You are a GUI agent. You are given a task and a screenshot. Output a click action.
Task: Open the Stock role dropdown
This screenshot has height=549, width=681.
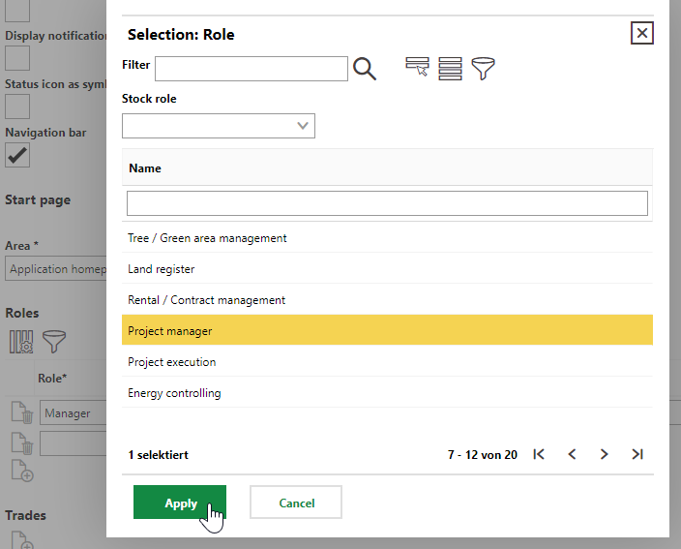pos(219,126)
